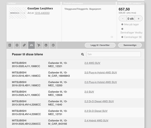Click Legg til i favoritter button
The image size is (151, 128).
pos(100,45)
